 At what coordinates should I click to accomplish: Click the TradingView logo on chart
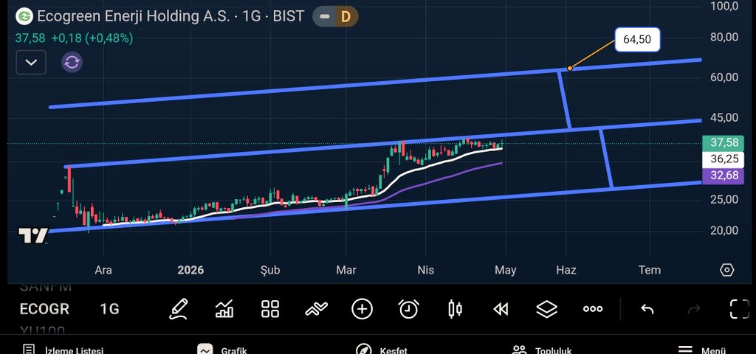[33, 236]
